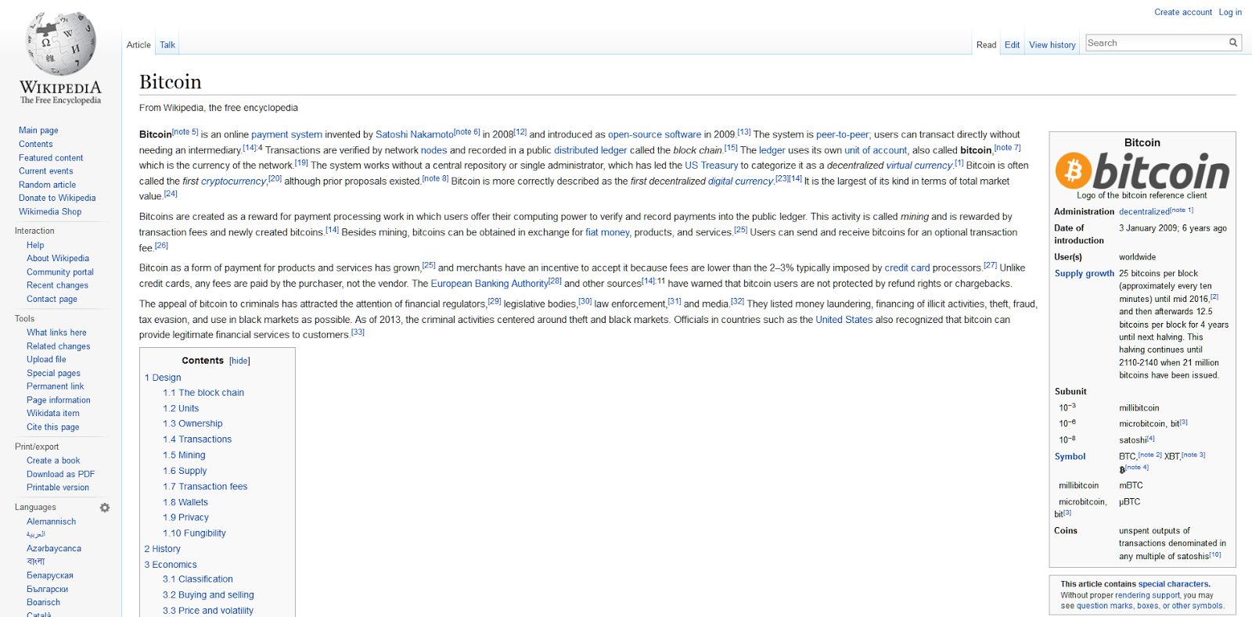Open the distributed ledger link
Image resolution: width=1252 pixels, height=617 pixels.
pyautogui.click(x=591, y=151)
